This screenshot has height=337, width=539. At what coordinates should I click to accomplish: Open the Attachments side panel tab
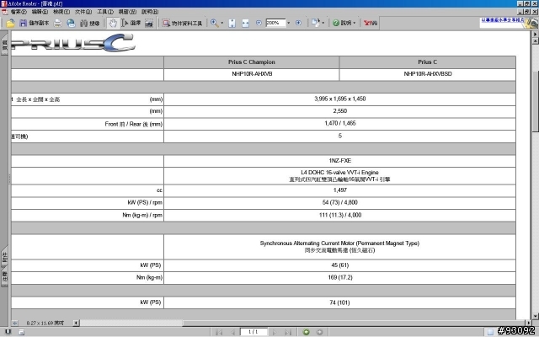pos(4,257)
